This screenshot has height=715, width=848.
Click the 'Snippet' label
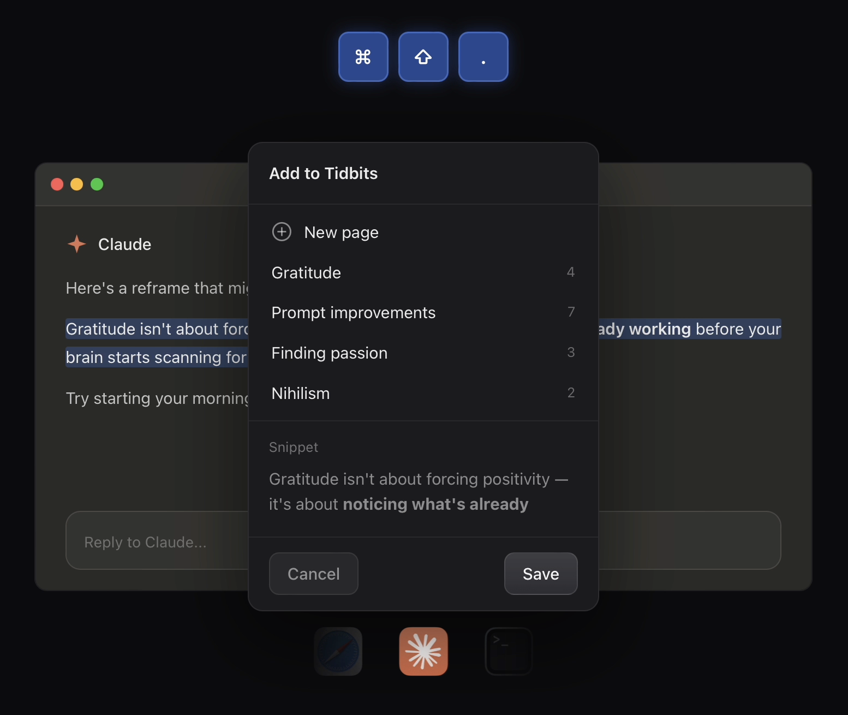click(x=294, y=447)
